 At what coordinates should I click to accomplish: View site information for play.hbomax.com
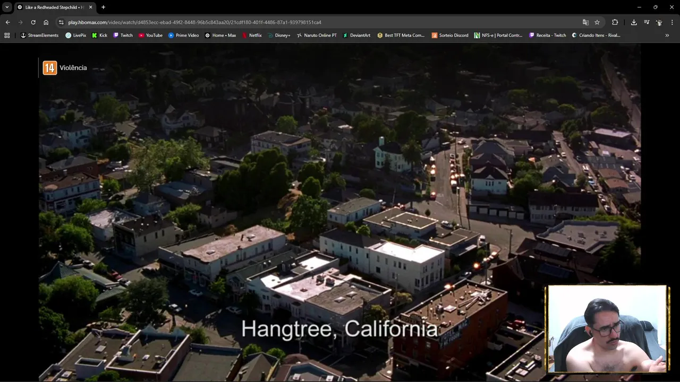(x=61, y=22)
